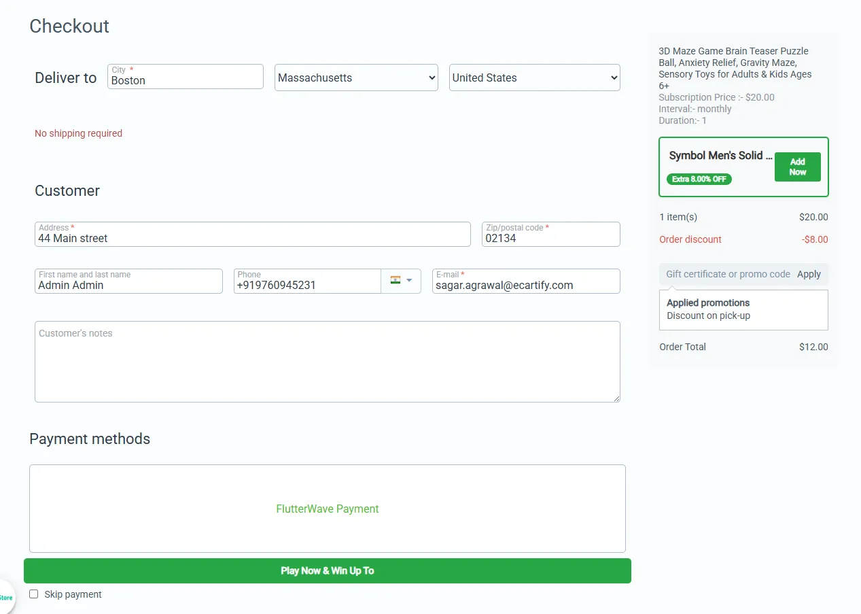
Task: Click the E-mail field
Action: point(526,281)
